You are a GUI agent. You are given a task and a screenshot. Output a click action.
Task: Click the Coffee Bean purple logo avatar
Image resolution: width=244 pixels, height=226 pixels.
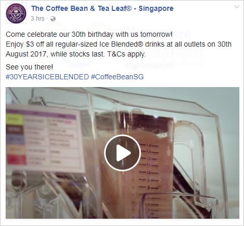point(16,13)
